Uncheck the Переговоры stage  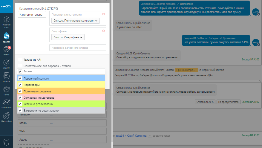coord(20,85)
